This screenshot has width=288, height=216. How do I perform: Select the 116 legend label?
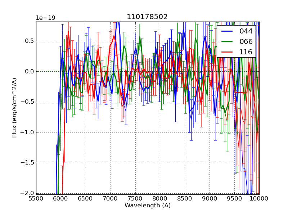tap(246, 52)
